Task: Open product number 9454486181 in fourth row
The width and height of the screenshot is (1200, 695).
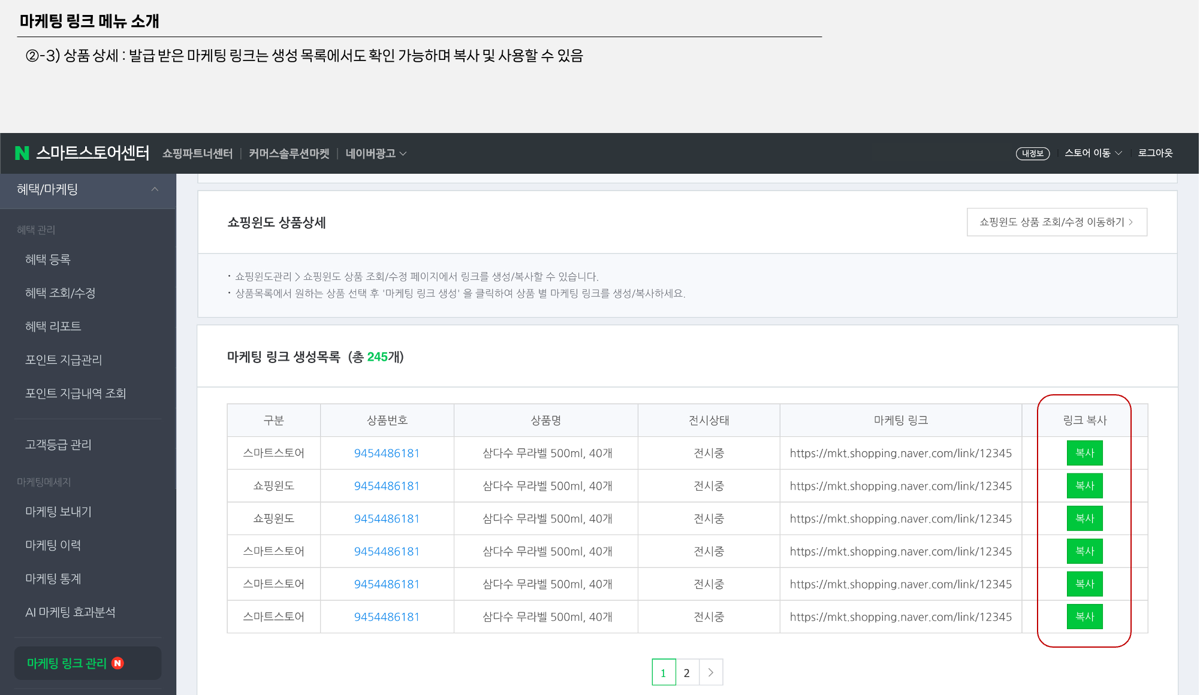Action: 387,552
